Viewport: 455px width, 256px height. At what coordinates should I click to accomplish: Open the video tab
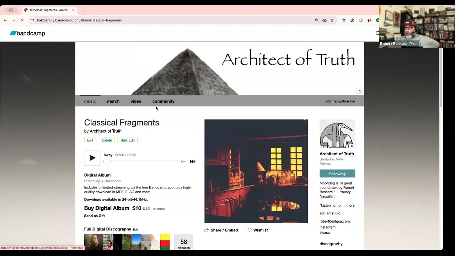coord(136,101)
